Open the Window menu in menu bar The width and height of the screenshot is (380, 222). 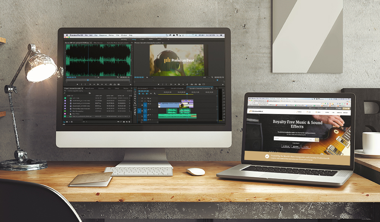point(123,35)
